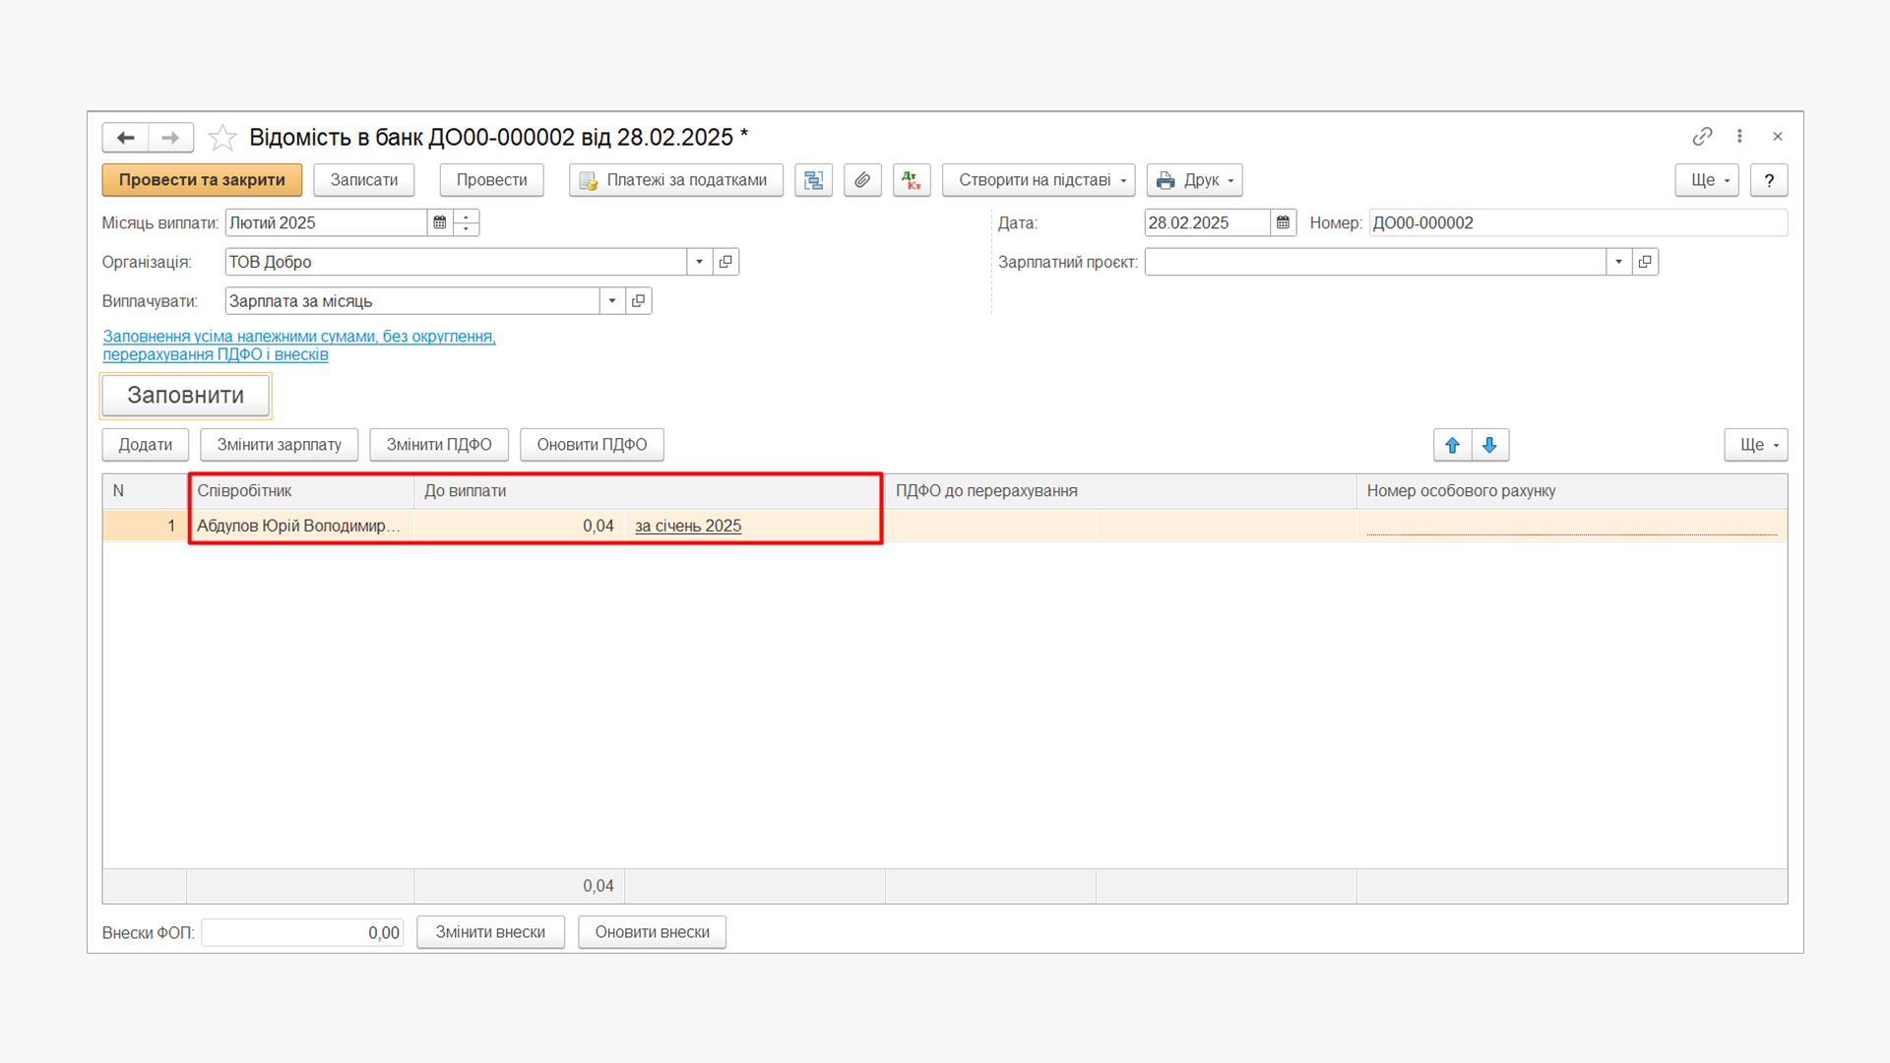Click Номер особового рахунку cell
Viewport: 1890px width, 1063px height.
(1570, 526)
